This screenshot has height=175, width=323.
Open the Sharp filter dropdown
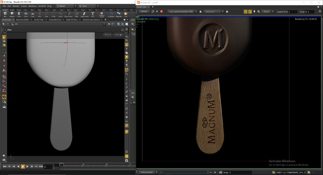tap(268, 12)
